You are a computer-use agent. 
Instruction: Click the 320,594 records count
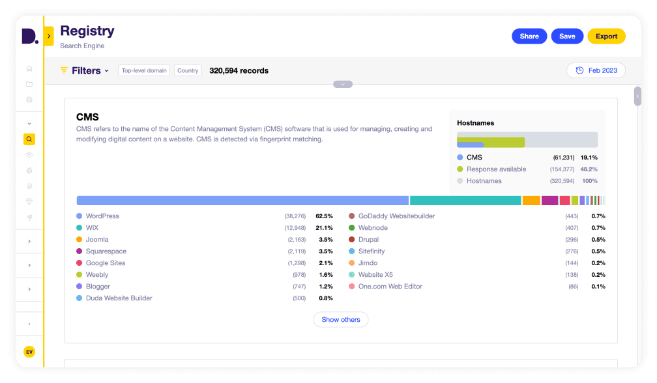pos(239,70)
